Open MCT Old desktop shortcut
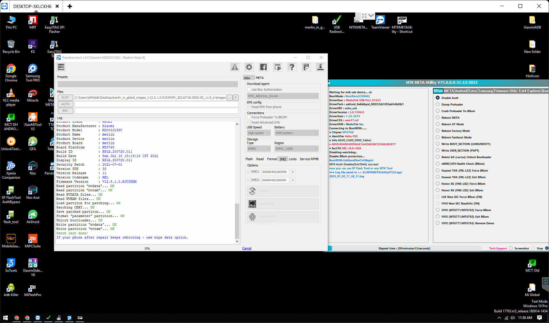The height and width of the screenshot is (323, 549). pos(532,266)
